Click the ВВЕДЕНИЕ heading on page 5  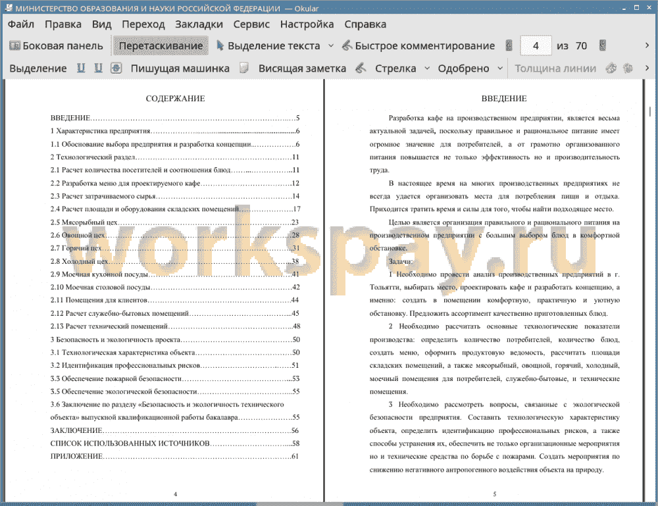504,99
